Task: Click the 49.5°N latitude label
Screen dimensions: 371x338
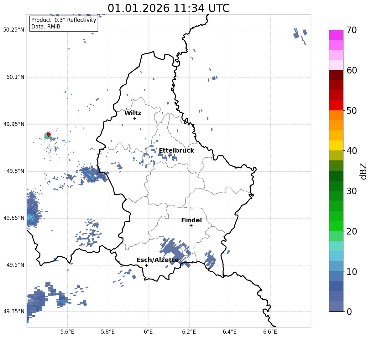Action: 15,265
